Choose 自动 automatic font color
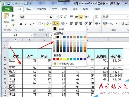129x97 pixels. 69,29
